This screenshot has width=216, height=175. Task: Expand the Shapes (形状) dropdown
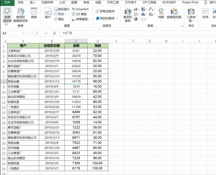point(65,14)
